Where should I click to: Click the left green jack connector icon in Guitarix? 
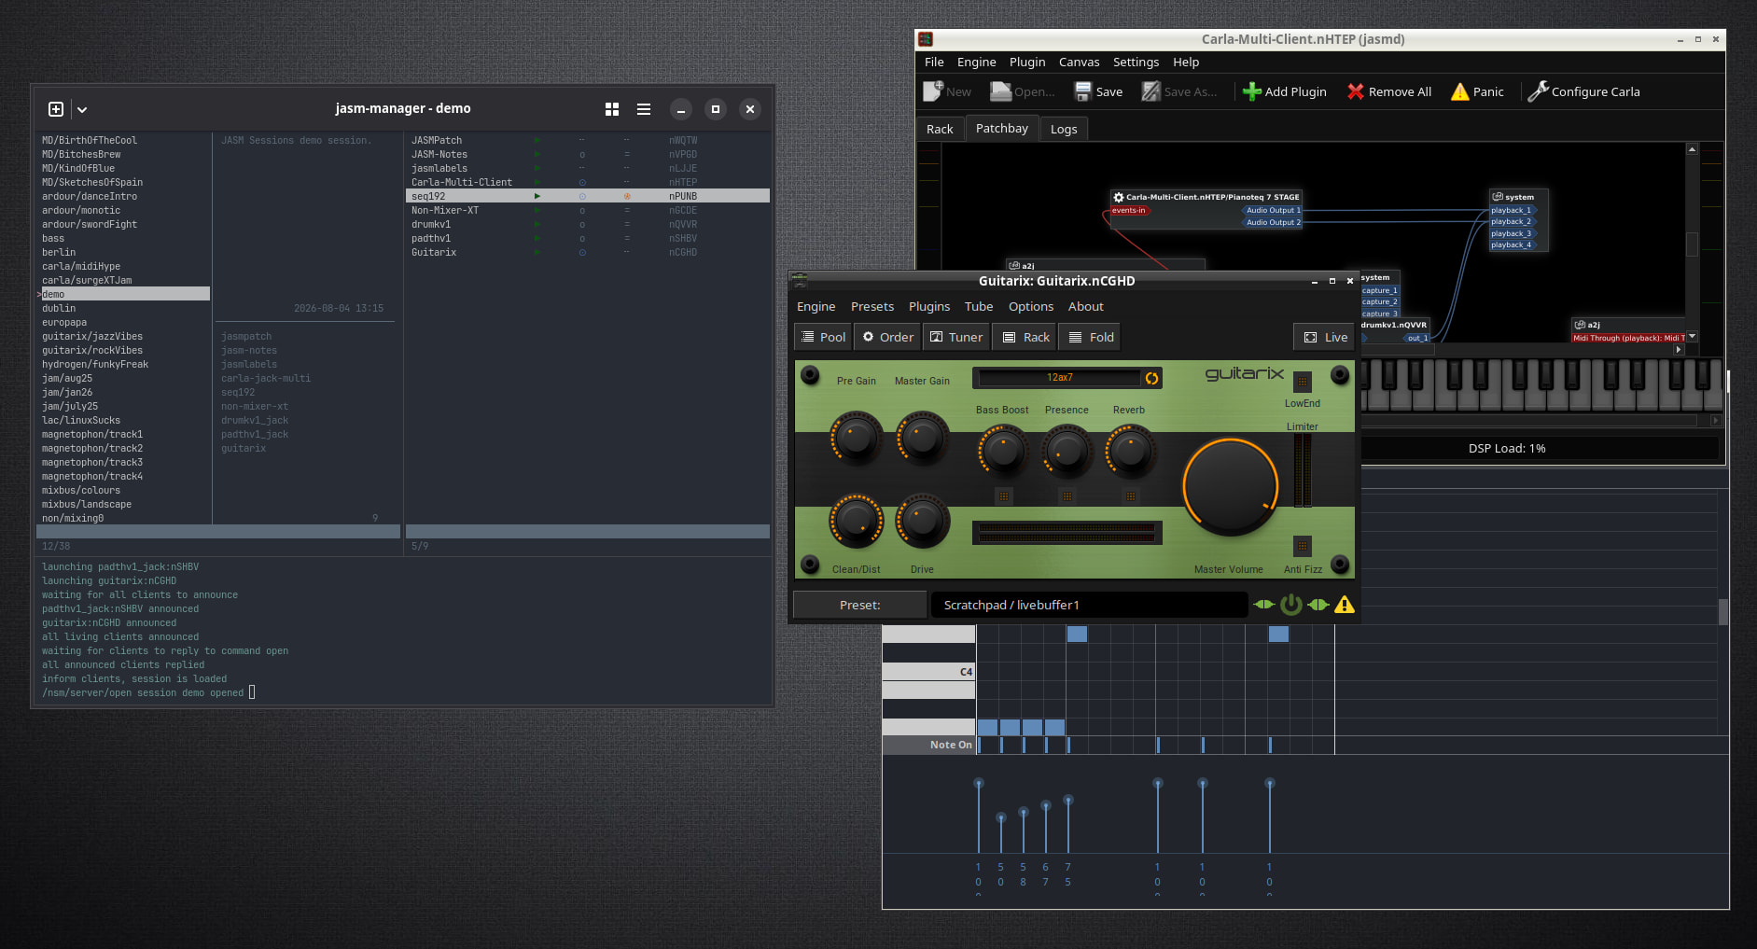pos(1263,605)
